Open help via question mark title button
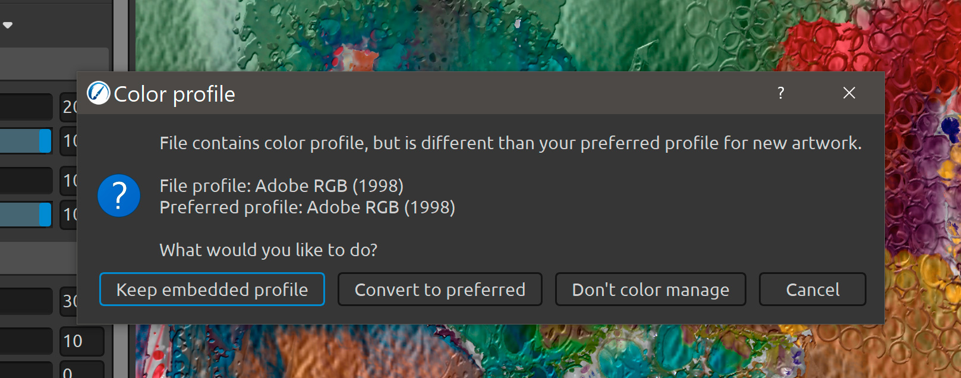This screenshot has width=961, height=378. pyautogui.click(x=780, y=93)
